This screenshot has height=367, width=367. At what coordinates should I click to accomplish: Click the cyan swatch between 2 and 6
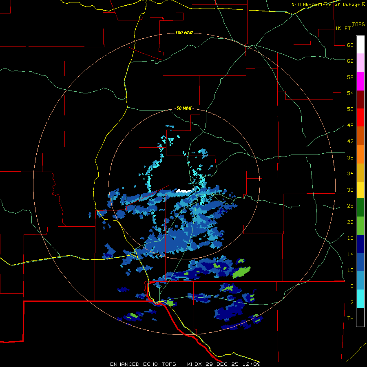point(360,299)
